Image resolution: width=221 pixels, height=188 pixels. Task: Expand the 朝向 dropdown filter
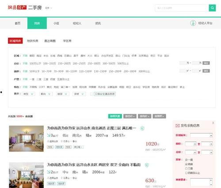pyautogui.click(x=46, y=94)
